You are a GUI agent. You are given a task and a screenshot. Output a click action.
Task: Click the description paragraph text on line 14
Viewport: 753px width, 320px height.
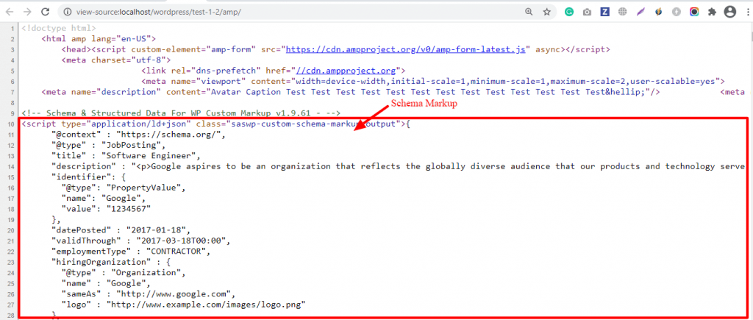tap(440, 166)
